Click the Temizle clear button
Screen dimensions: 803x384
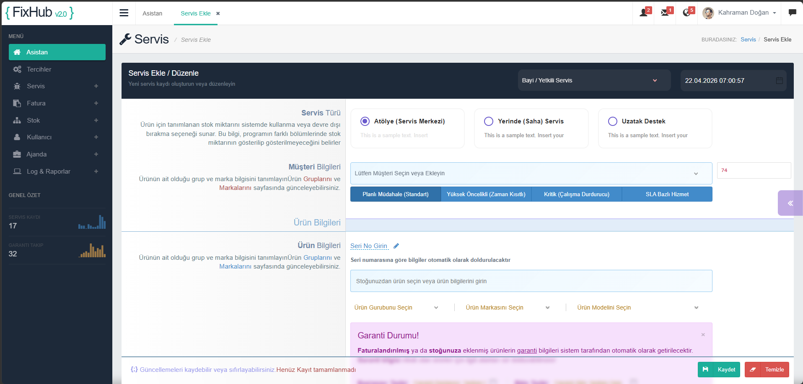(x=767, y=370)
